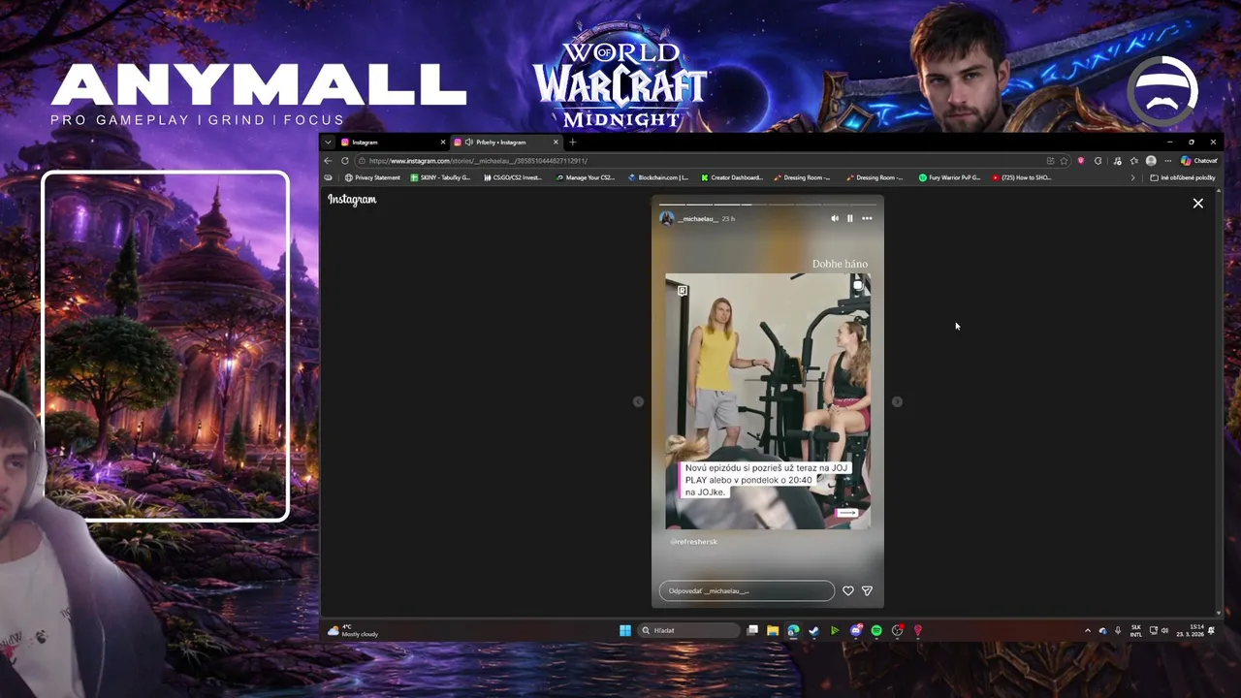The height and width of the screenshot is (698, 1241).
Task: Open the @refreshersk mention link
Action: tap(694, 542)
